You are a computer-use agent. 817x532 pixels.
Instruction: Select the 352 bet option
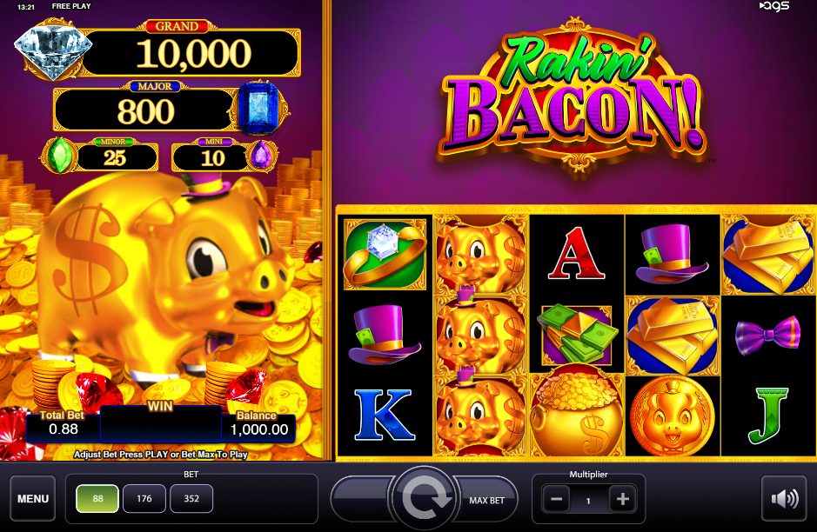point(191,498)
